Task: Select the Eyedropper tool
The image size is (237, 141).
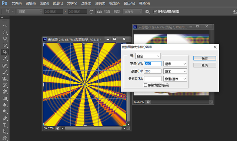Action: point(5,59)
